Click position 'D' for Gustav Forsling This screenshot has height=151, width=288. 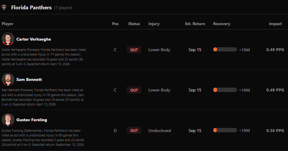(x=115, y=131)
